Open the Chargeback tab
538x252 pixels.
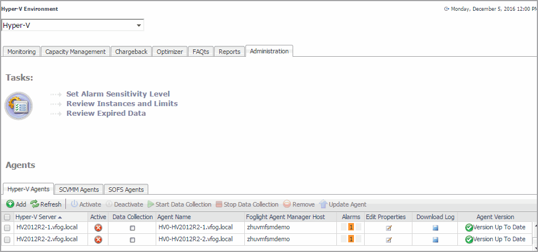click(131, 52)
